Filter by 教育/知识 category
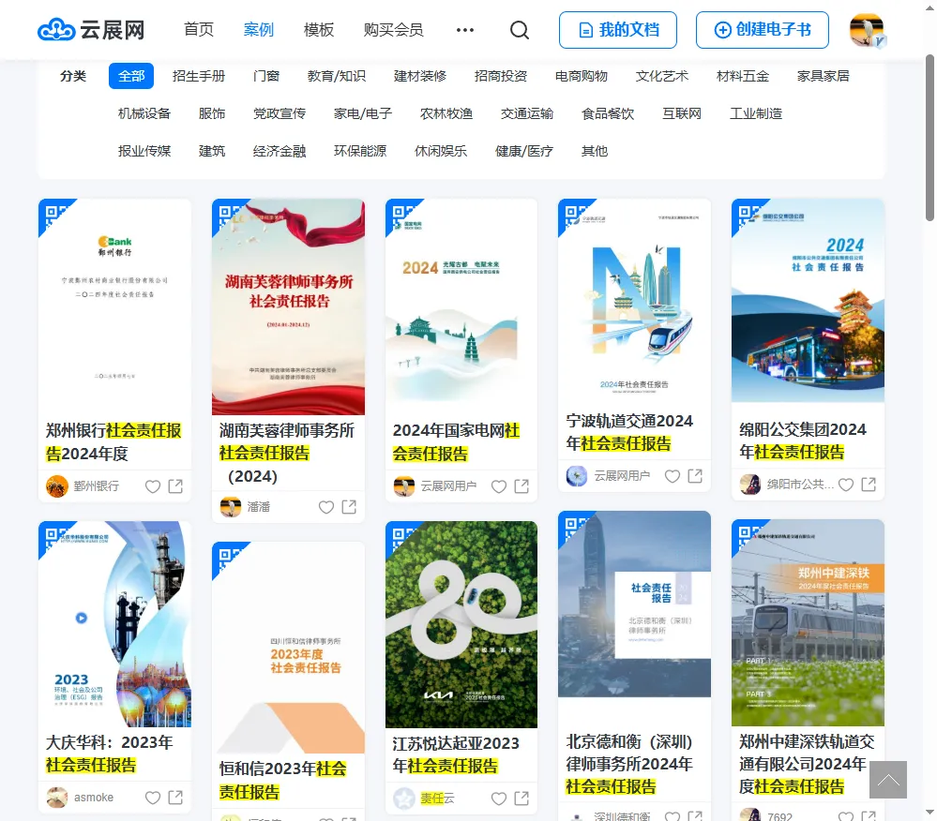Screen dimensions: 937x821 [337, 76]
